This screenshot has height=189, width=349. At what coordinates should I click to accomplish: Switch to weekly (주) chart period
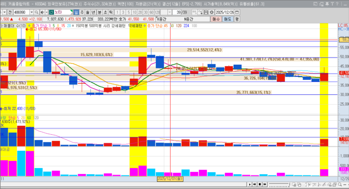pos(82,12)
